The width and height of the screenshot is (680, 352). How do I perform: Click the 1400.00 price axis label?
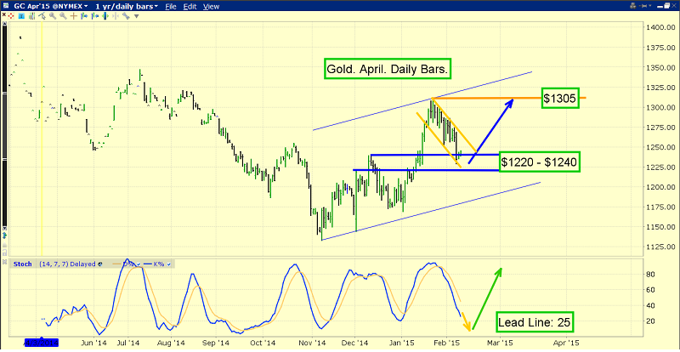click(660, 27)
